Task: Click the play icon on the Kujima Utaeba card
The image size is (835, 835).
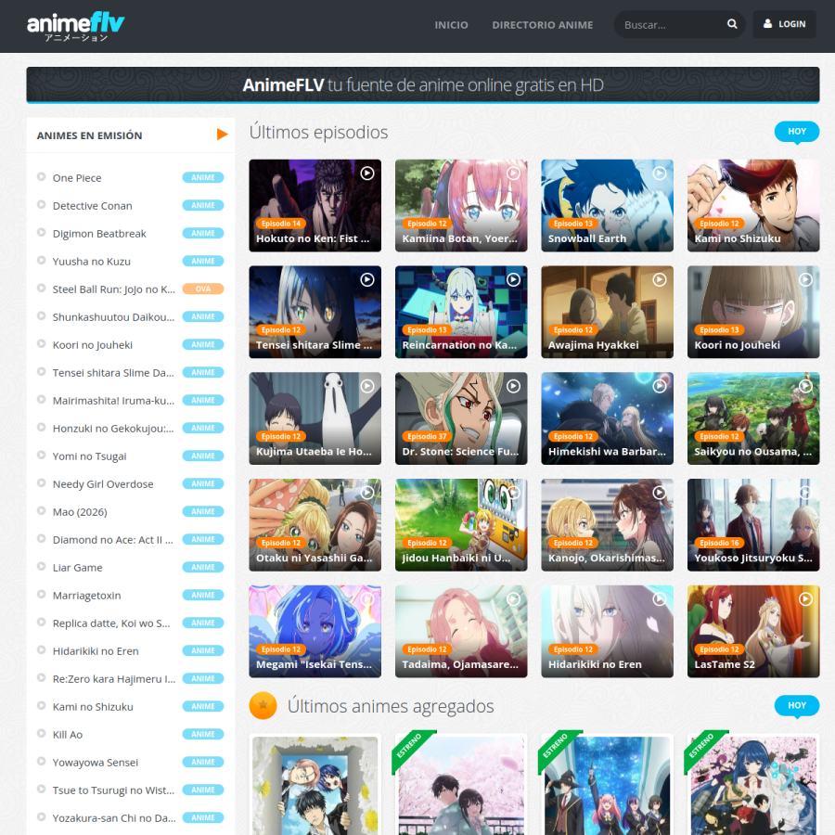Action: coord(366,386)
